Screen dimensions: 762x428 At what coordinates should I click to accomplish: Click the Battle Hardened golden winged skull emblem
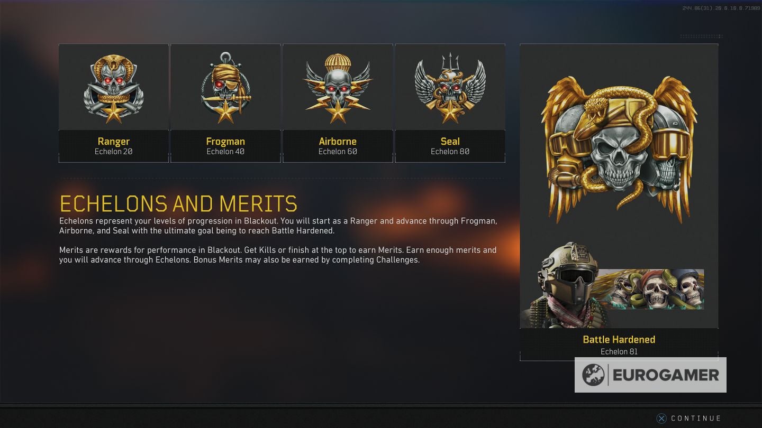[x=619, y=149]
